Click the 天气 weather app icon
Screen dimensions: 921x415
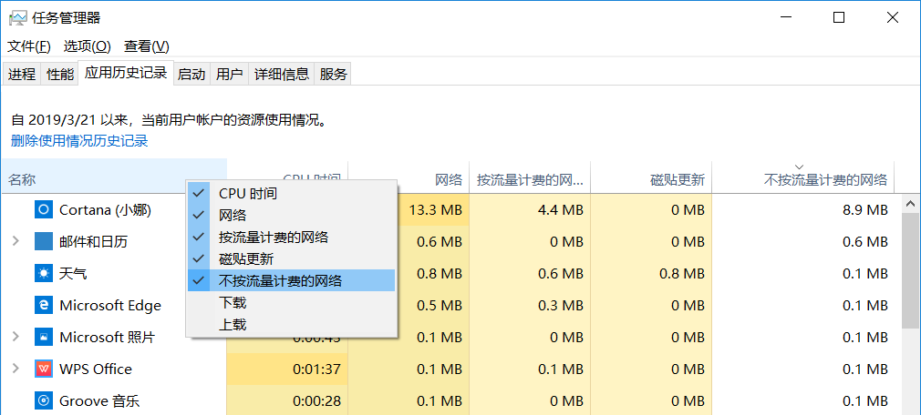point(44,273)
